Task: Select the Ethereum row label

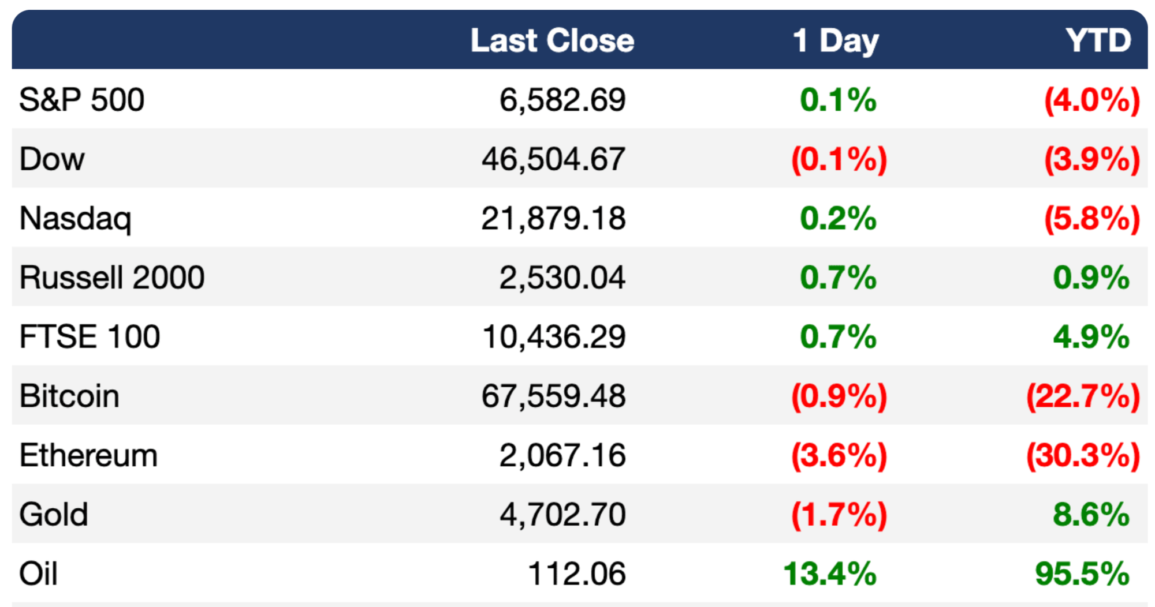Action: (88, 455)
